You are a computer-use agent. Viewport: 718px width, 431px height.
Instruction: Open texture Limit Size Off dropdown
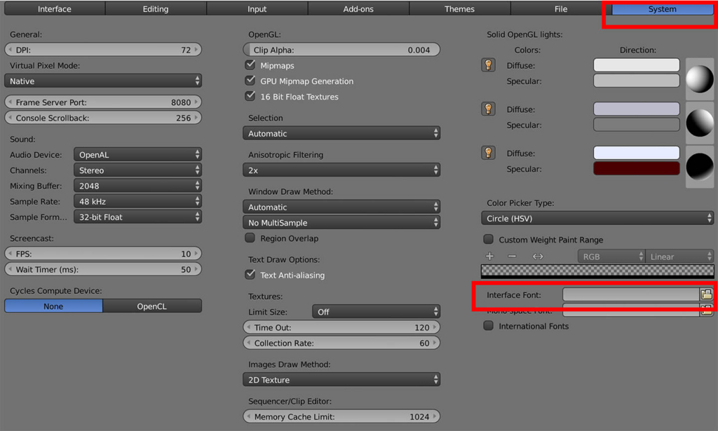click(x=377, y=312)
